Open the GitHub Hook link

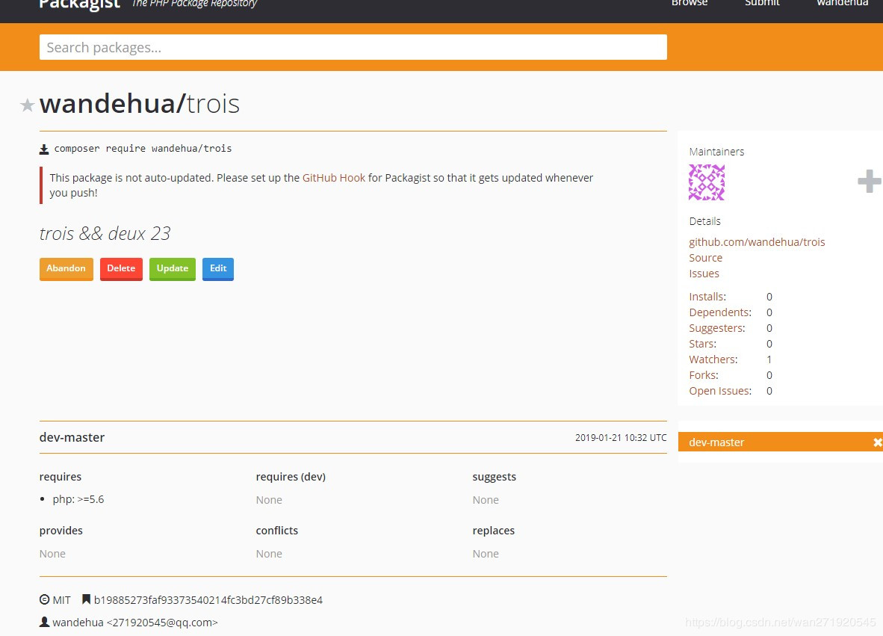(x=334, y=178)
